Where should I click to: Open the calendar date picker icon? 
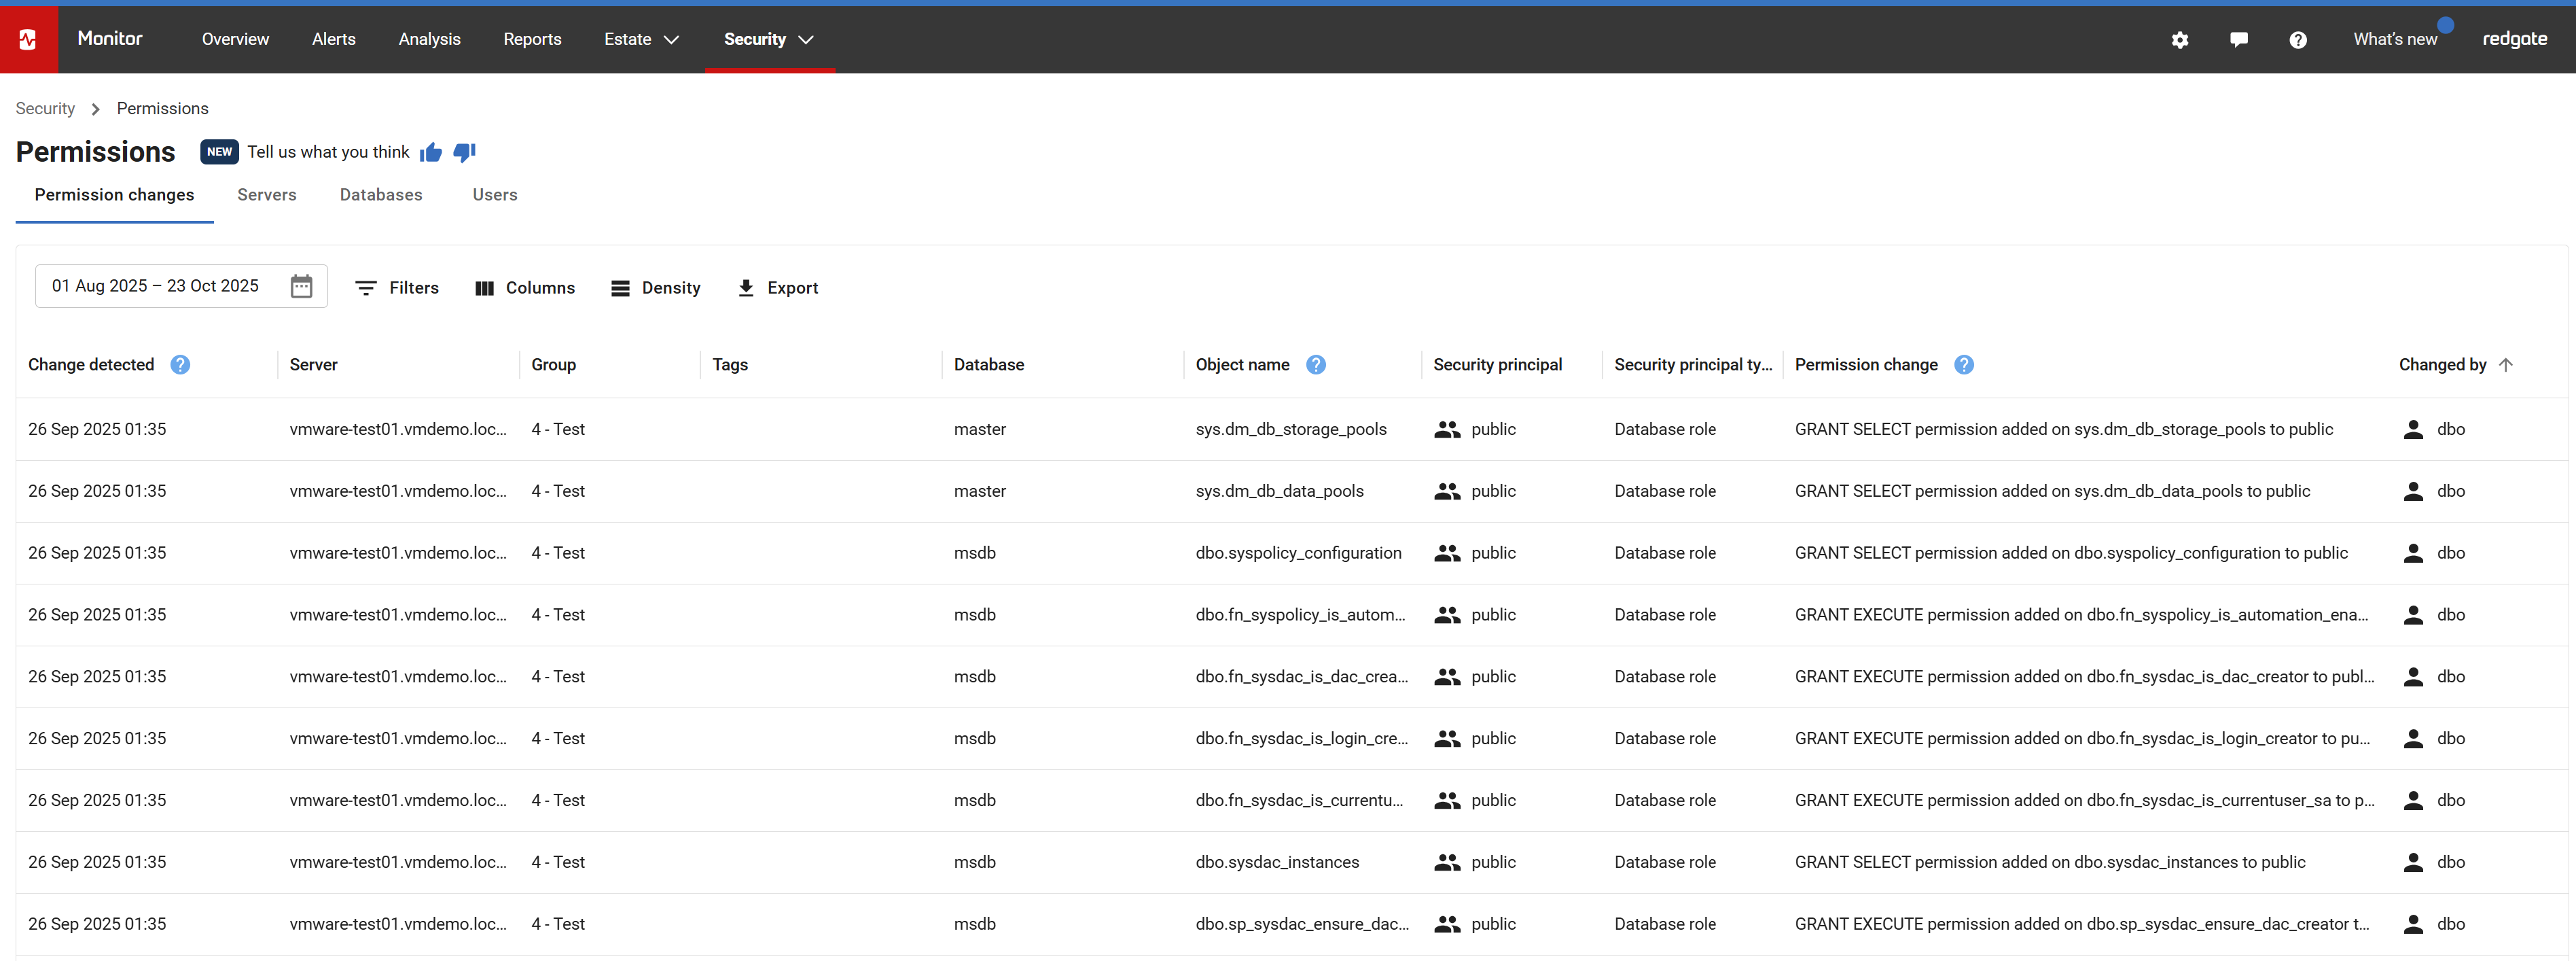301,286
